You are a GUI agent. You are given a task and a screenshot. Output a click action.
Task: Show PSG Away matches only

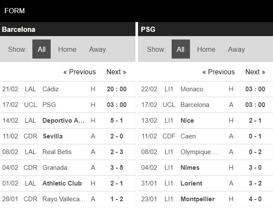pyautogui.click(x=236, y=49)
